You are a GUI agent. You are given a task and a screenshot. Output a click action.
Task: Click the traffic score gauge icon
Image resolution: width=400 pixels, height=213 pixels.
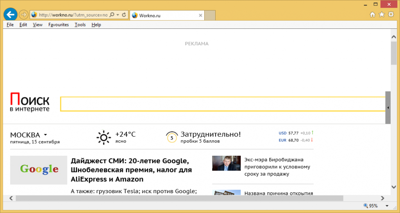coord(171,137)
